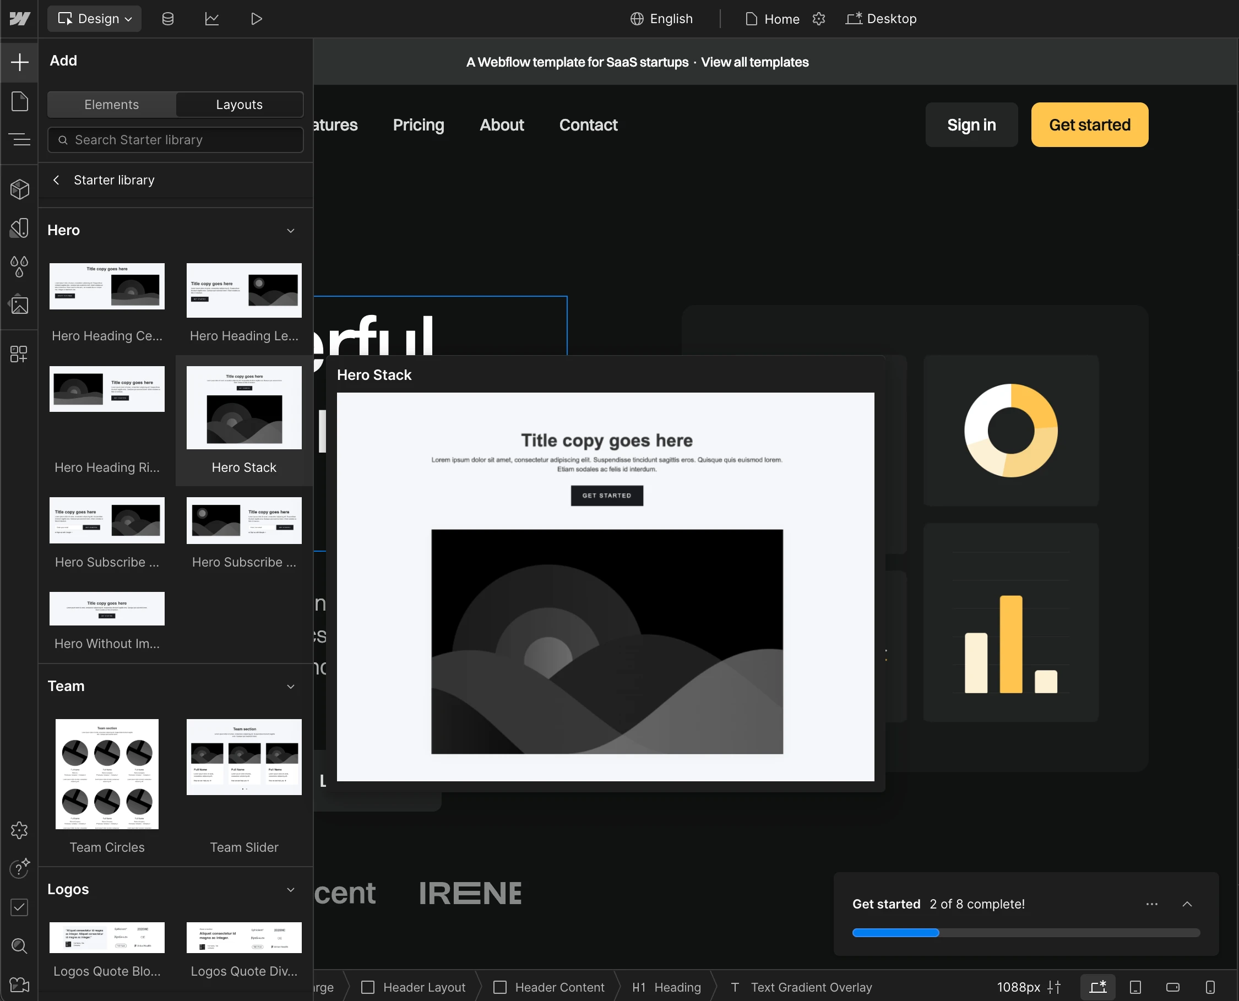Open the English locale selector

tap(661, 19)
